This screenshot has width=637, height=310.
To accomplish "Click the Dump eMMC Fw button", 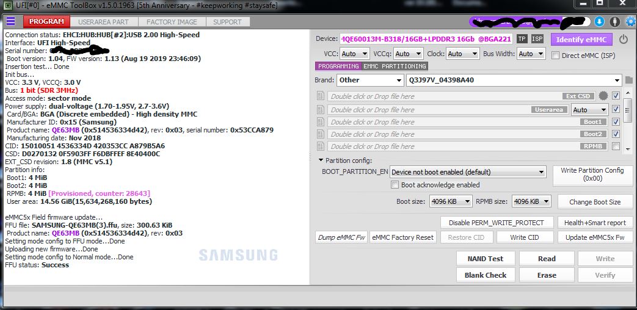I will [x=341, y=237].
